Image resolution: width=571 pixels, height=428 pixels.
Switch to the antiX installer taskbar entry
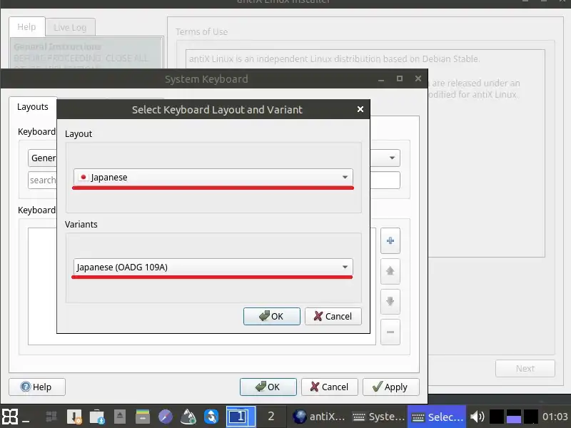click(x=319, y=417)
